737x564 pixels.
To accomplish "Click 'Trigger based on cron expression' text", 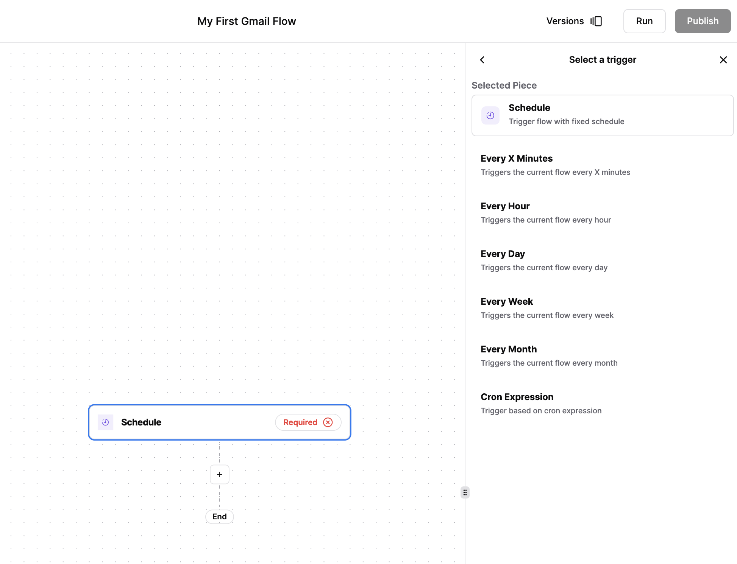I will click(x=541, y=411).
